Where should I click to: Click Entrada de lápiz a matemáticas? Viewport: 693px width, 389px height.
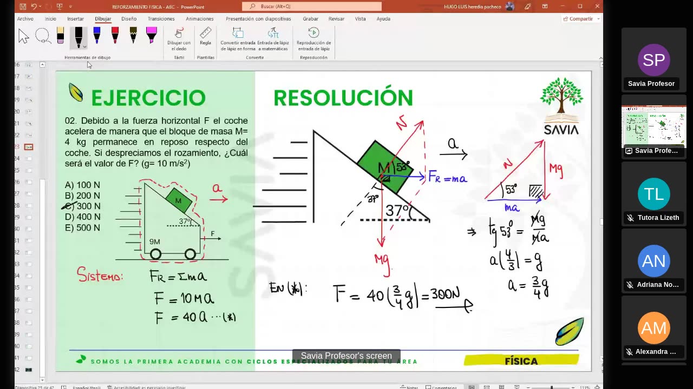tap(273, 39)
